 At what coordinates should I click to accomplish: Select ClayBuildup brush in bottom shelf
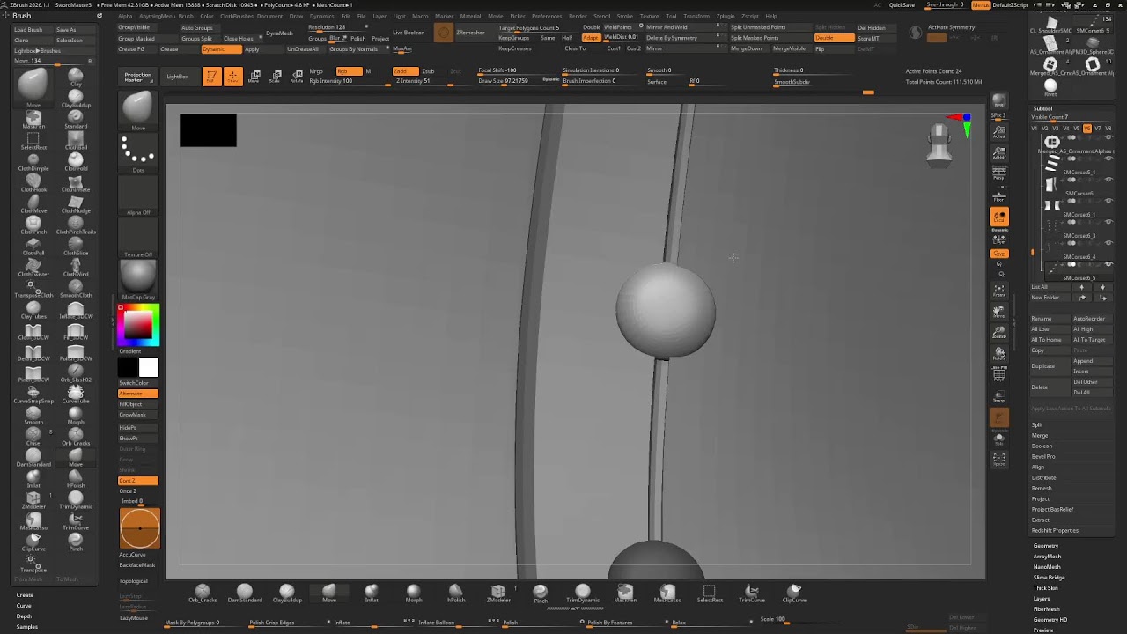pos(287,593)
